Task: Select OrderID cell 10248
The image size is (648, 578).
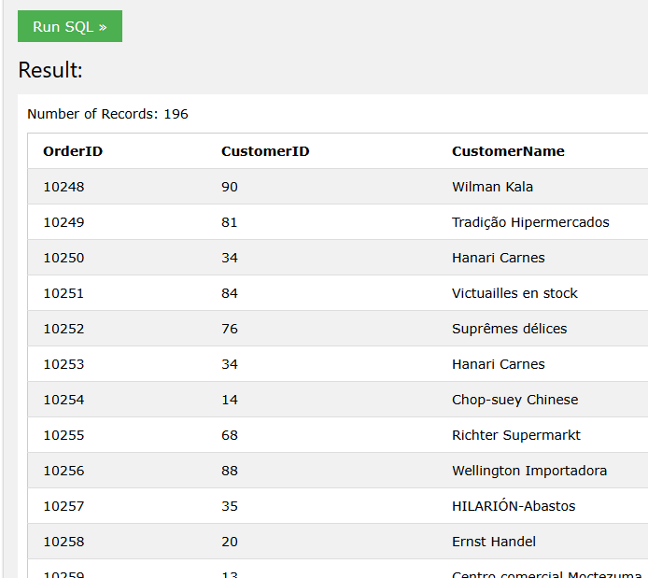Action: (63, 187)
